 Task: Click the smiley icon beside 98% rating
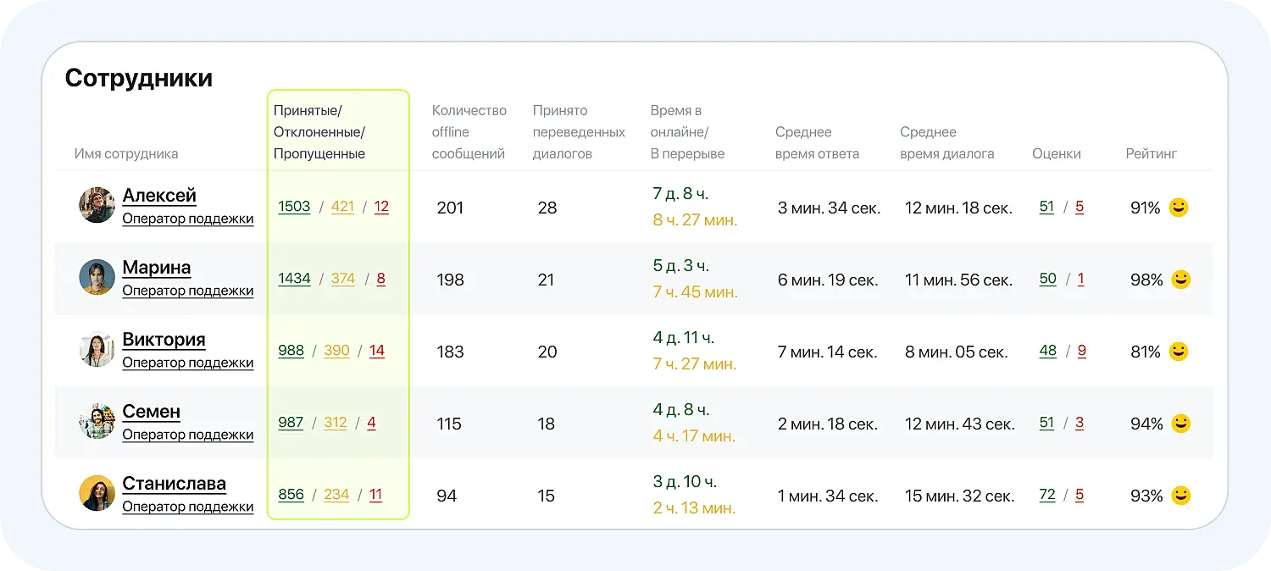(x=1180, y=280)
